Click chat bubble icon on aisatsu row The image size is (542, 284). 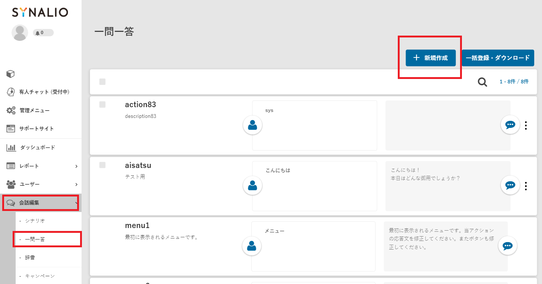pyautogui.click(x=510, y=185)
